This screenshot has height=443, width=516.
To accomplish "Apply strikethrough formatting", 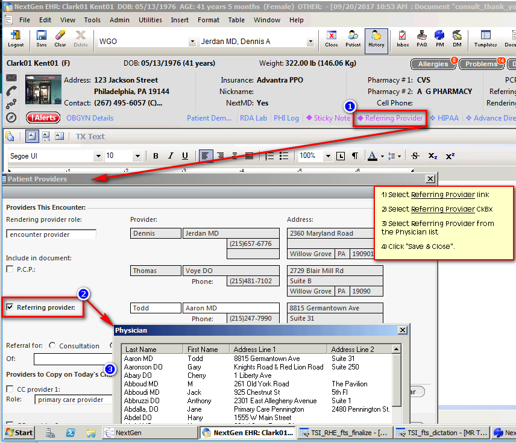I will click(x=415, y=156).
